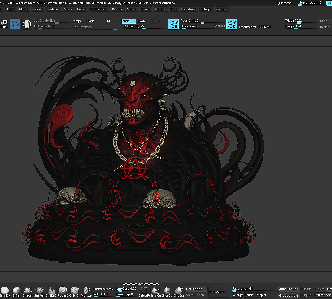Choose the SnakeC brush
The width and height of the screenshot is (332, 299).
coord(51,292)
